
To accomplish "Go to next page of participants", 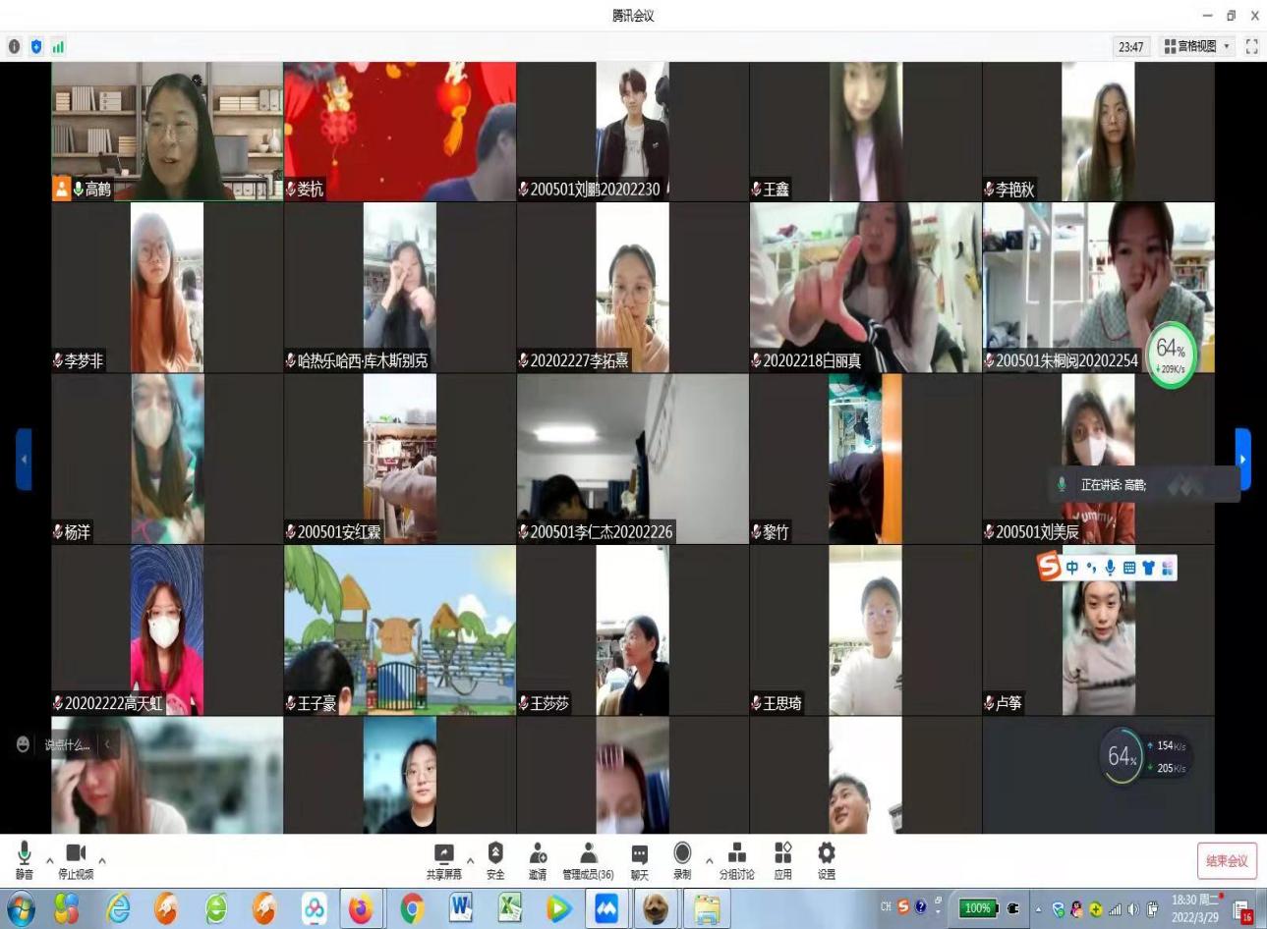I will [1242, 459].
